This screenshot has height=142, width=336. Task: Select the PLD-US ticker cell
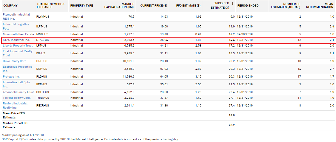(42, 76)
